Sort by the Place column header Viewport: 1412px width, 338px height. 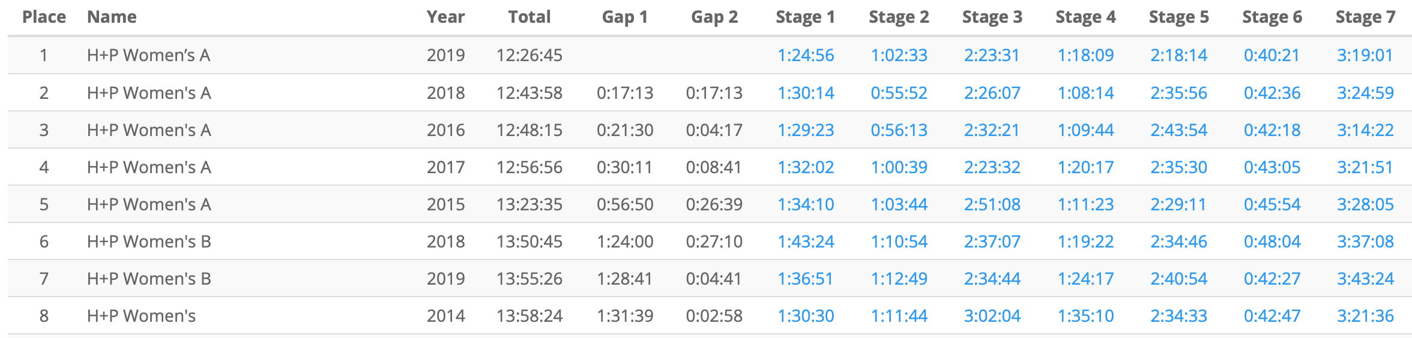click(44, 17)
